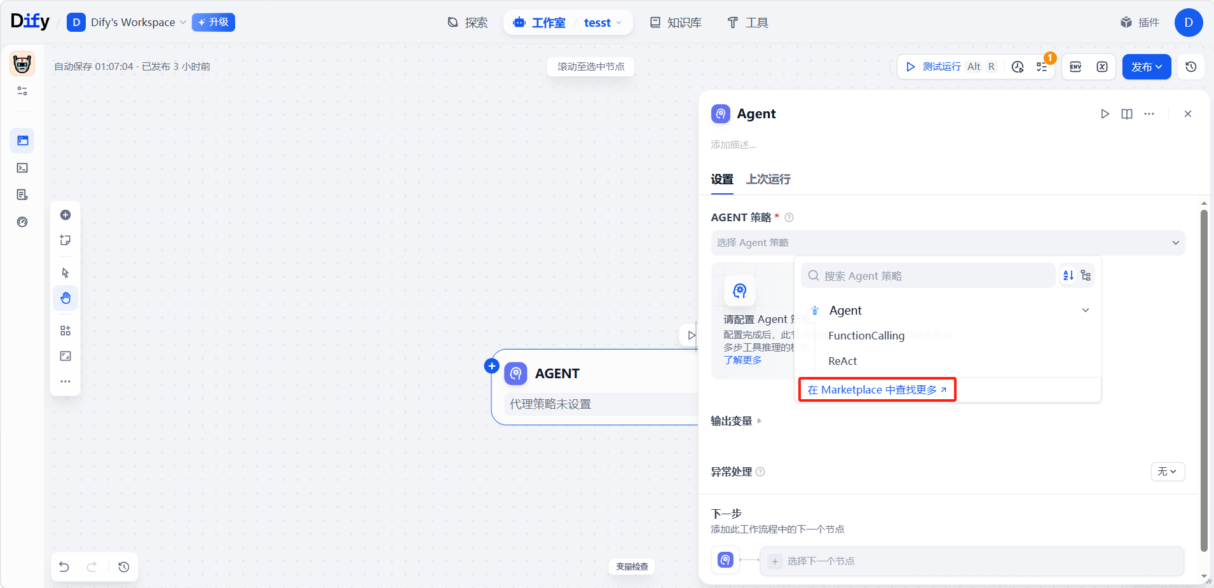Toggle the strategy list sort order
The image size is (1214, 588).
coord(1068,275)
